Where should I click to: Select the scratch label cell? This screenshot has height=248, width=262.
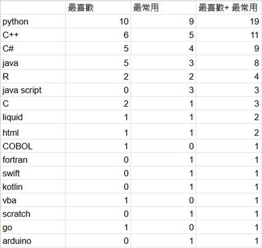point(33,214)
